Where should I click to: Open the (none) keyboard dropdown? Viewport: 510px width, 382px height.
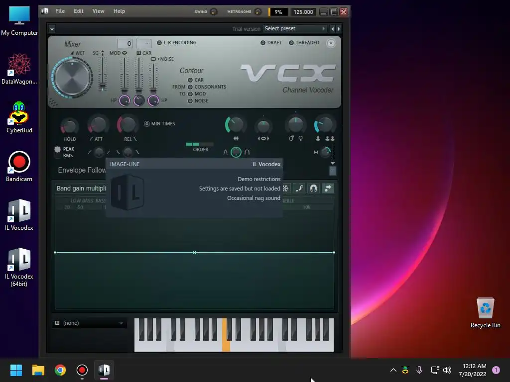(x=90, y=323)
